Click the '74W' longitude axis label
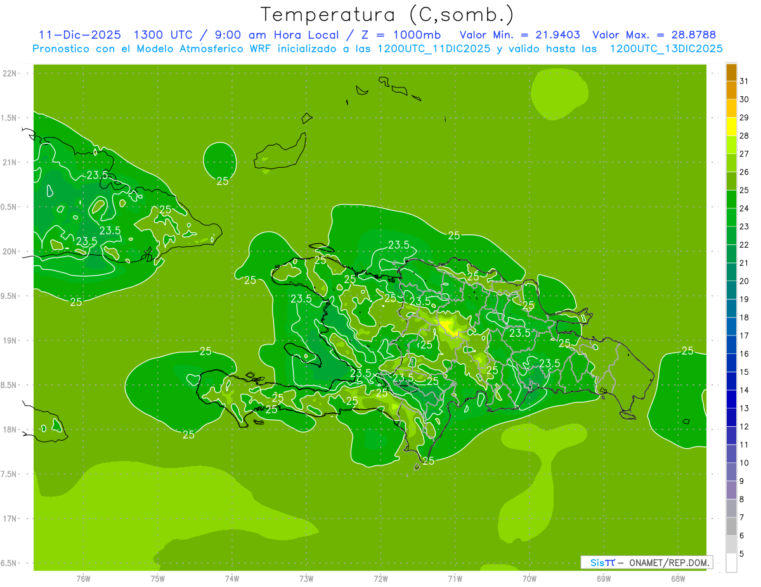Screen dimensions: 761x587 (232, 578)
